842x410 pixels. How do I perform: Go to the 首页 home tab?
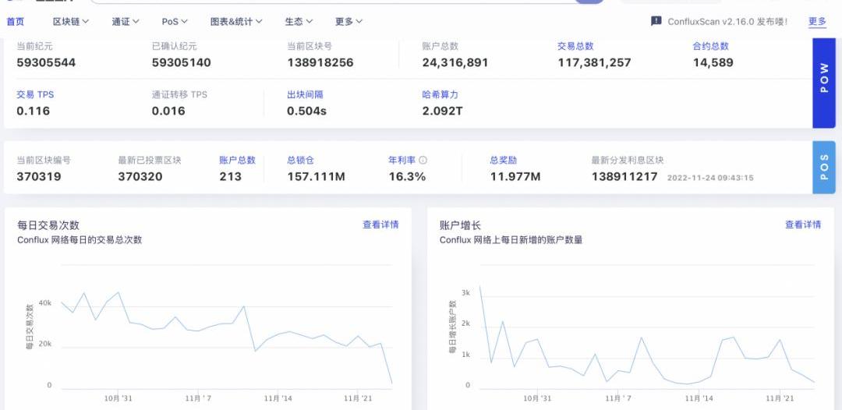coord(16,22)
